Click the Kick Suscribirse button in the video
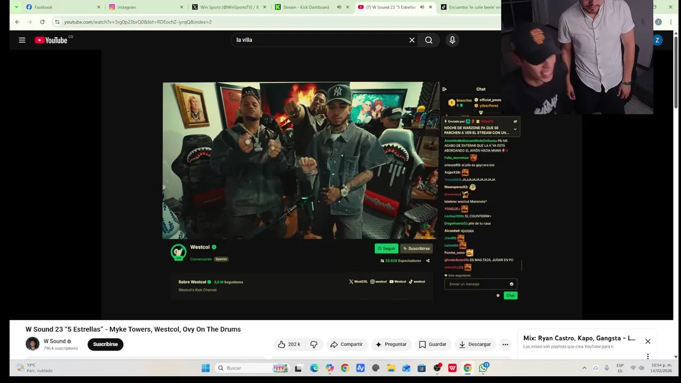 (416, 248)
